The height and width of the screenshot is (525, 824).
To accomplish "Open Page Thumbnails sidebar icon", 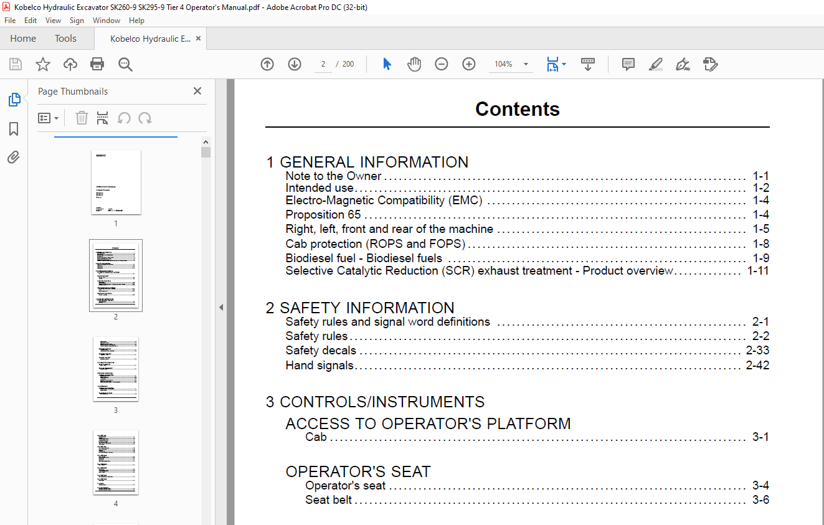I will point(14,100).
